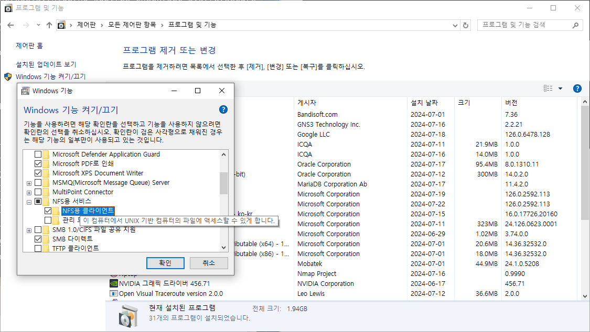Expand the SMB 1.0/CIFS node
Viewport: 590px width, 332px height.
(29, 230)
